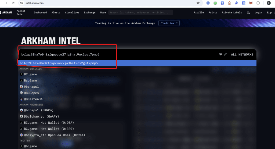Click the search filter icon
Image resolution: width=275 pixels, height=149 pixels.
(220, 54)
